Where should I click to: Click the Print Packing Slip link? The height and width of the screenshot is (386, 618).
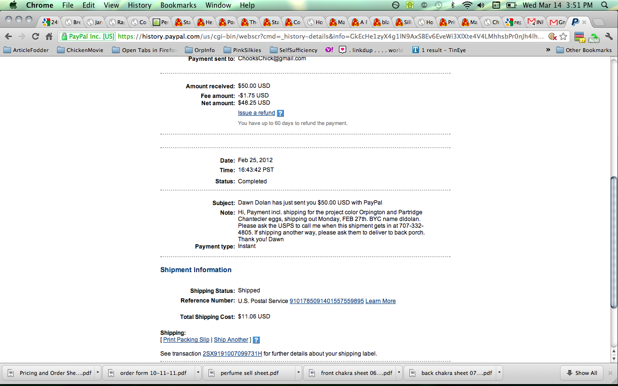click(x=186, y=340)
